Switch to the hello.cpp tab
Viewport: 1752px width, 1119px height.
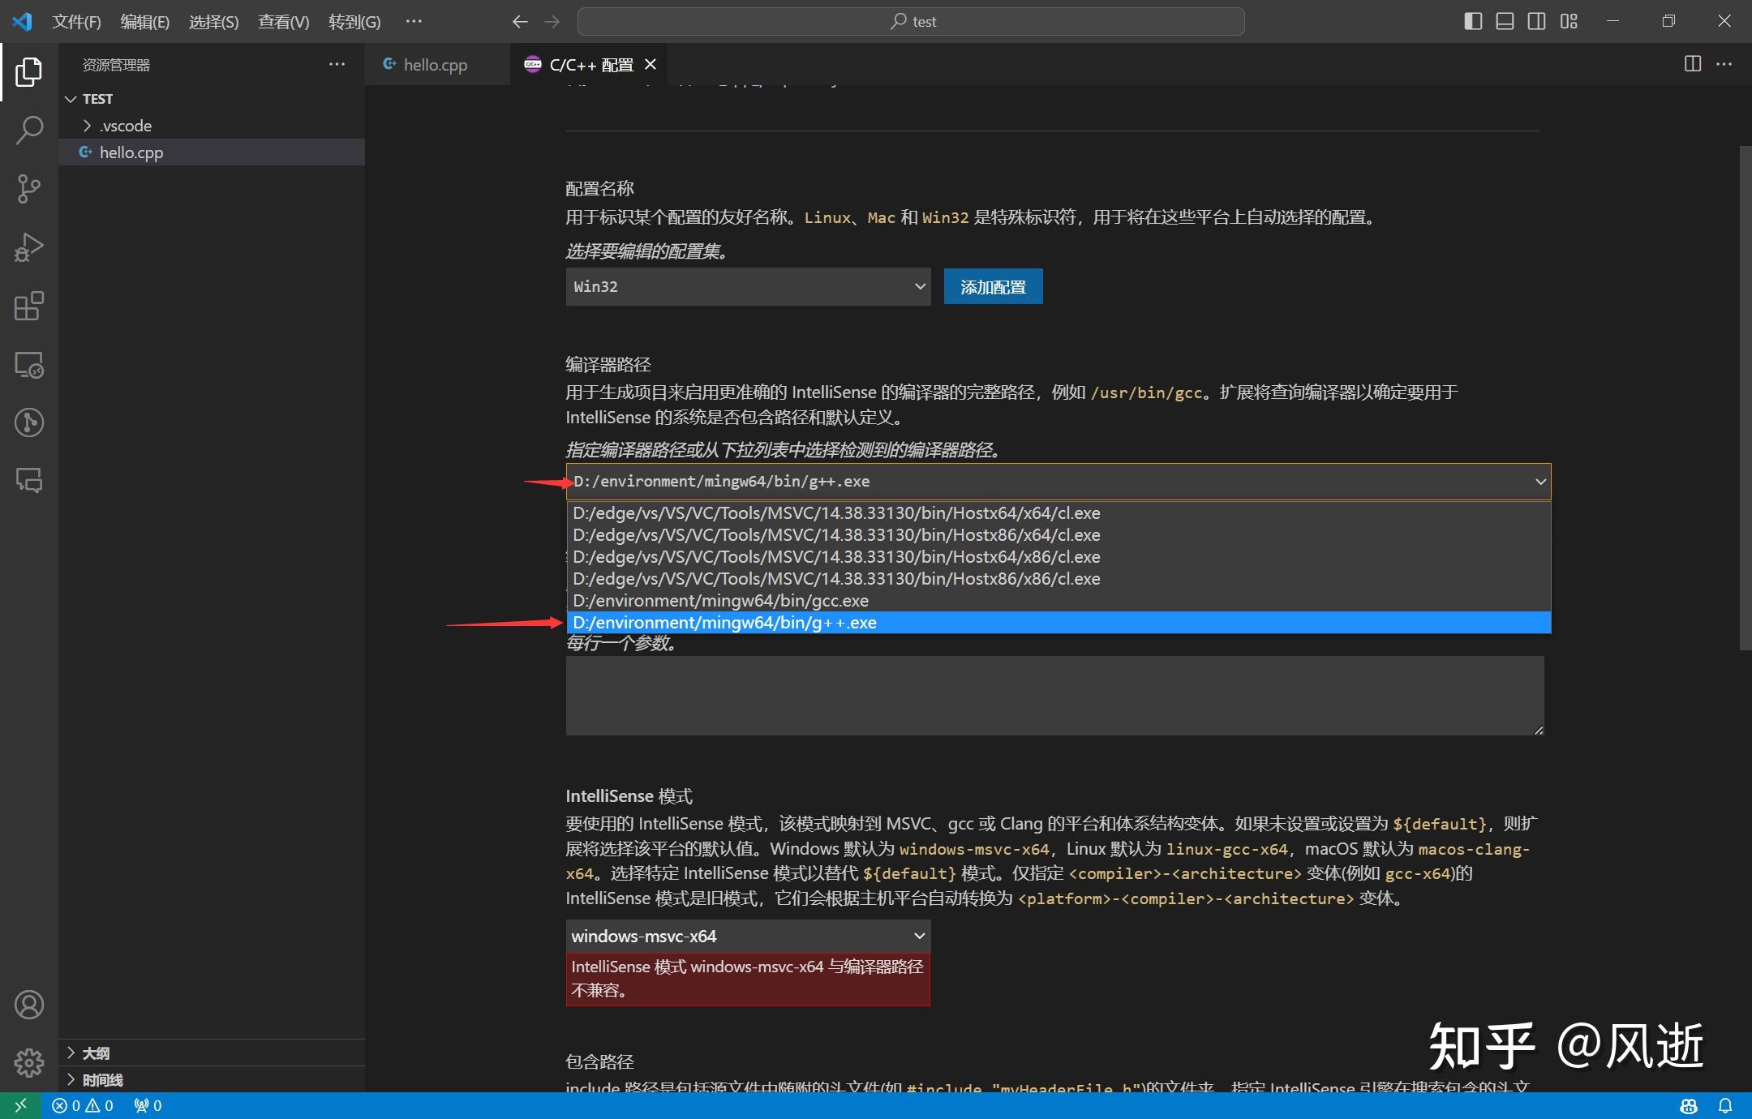coord(436,64)
